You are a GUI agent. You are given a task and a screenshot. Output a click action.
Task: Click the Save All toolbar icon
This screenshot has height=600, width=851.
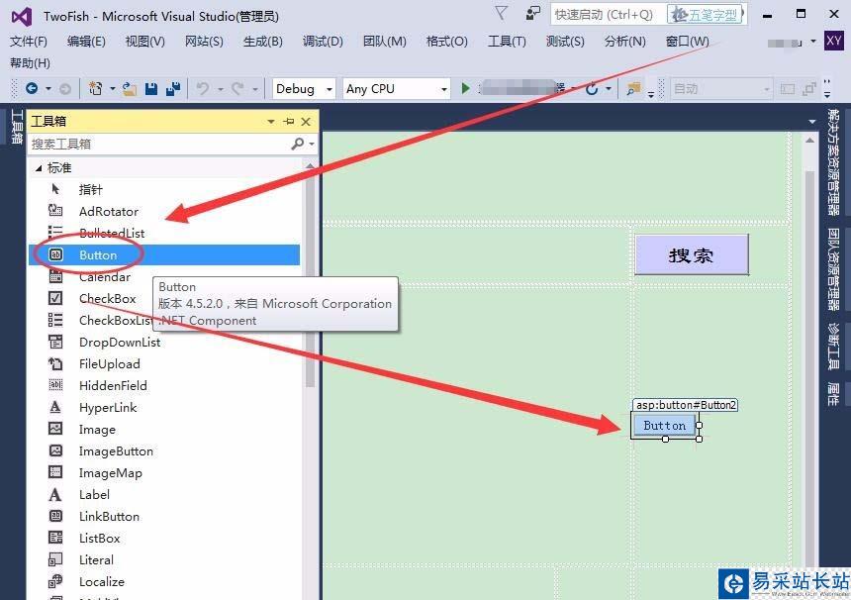(x=173, y=88)
